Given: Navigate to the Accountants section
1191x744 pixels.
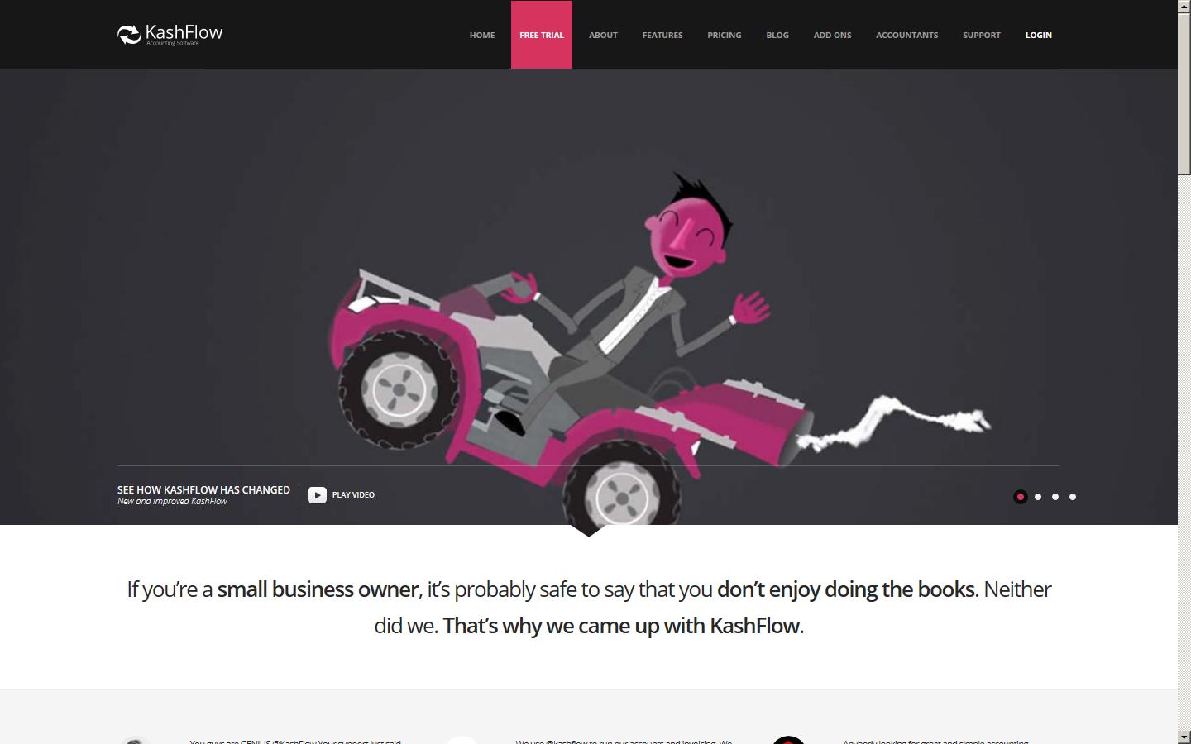Looking at the screenshot, I should click(906, 35).
